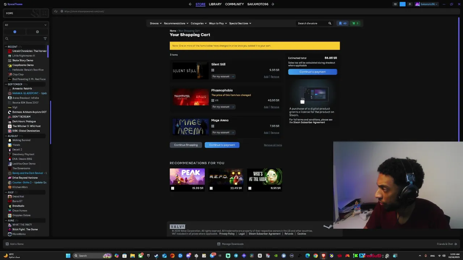This screenshot has width=463, height=260.
Task: Toggle the recent activity sort icon
Action: click(15, 32)
